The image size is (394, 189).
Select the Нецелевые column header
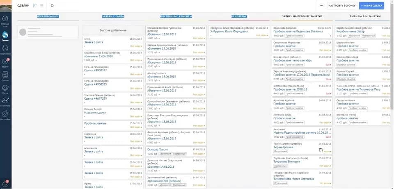point(239,16)
